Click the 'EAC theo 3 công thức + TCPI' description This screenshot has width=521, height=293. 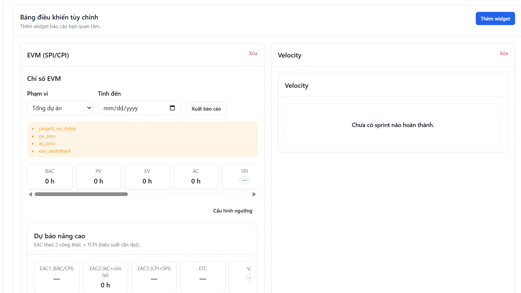(x=87, y=245)
